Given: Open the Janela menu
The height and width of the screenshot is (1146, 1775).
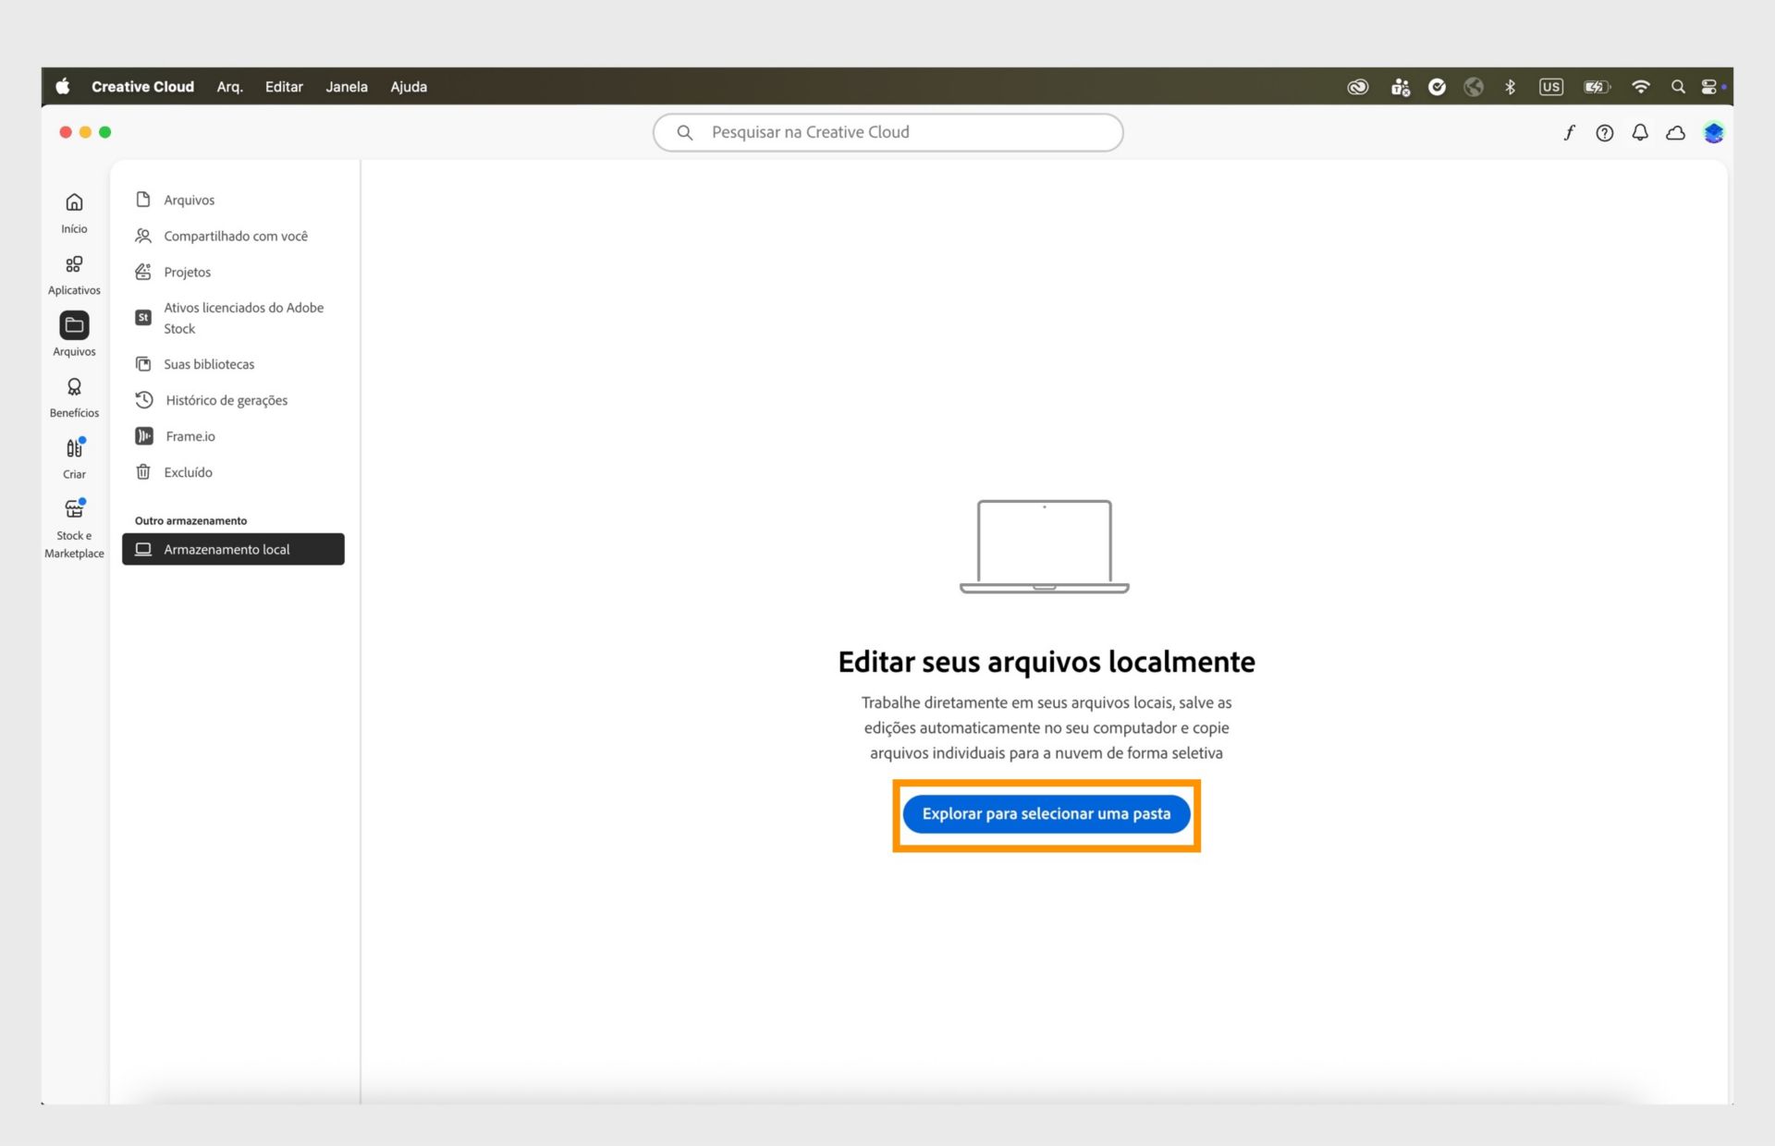Looking at the screenshot, I should (x=347, y=87).
